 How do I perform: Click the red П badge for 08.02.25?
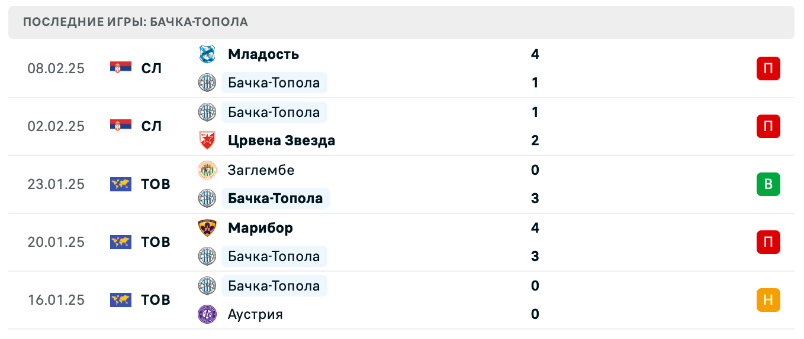tap(768, 69)
